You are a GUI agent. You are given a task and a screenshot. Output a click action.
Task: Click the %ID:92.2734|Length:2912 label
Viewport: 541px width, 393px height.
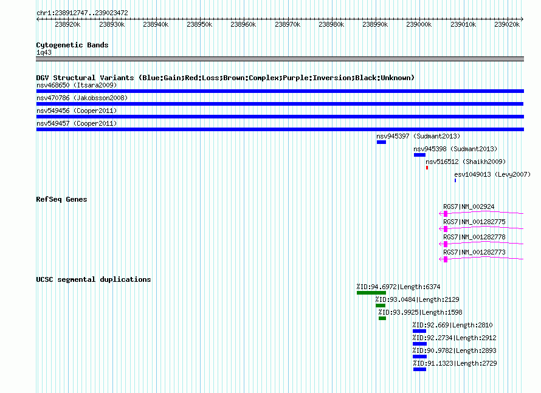point(455,338)
